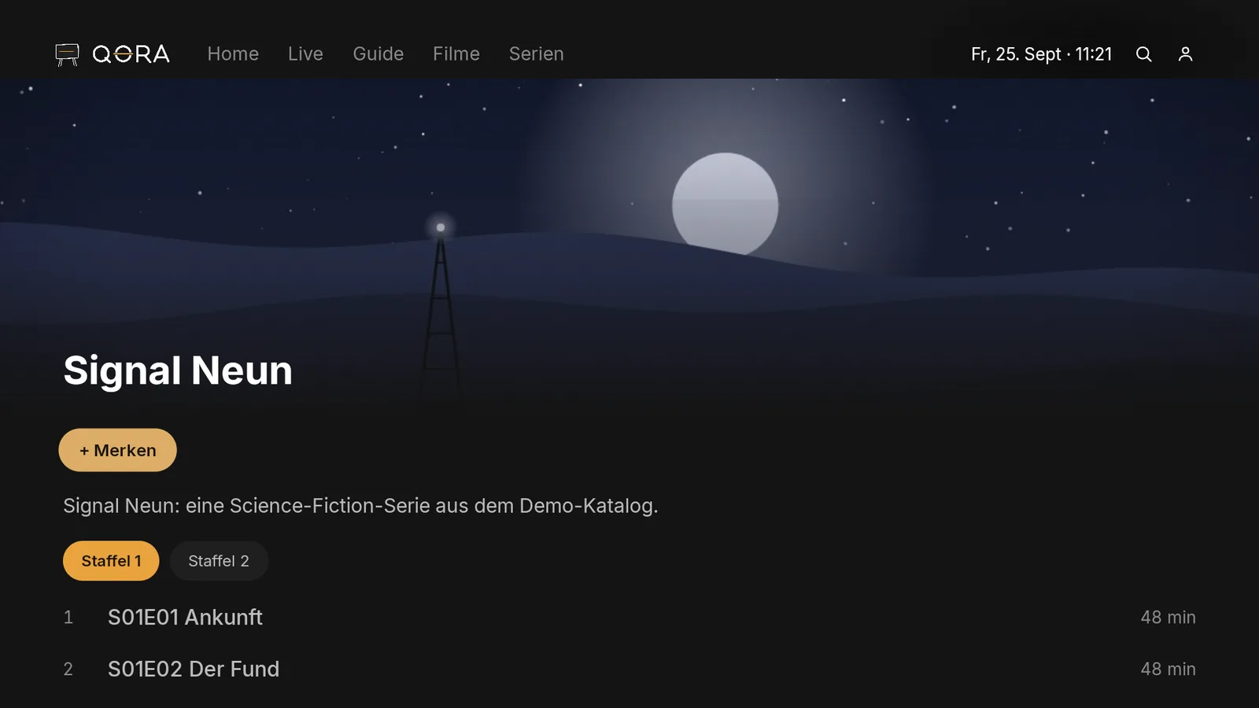Click the QORA wordmark text
The image size is (1259, 708).
131,54
